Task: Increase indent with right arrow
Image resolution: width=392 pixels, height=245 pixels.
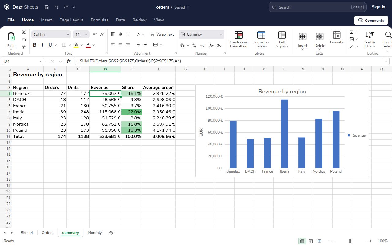Action: 145,45
